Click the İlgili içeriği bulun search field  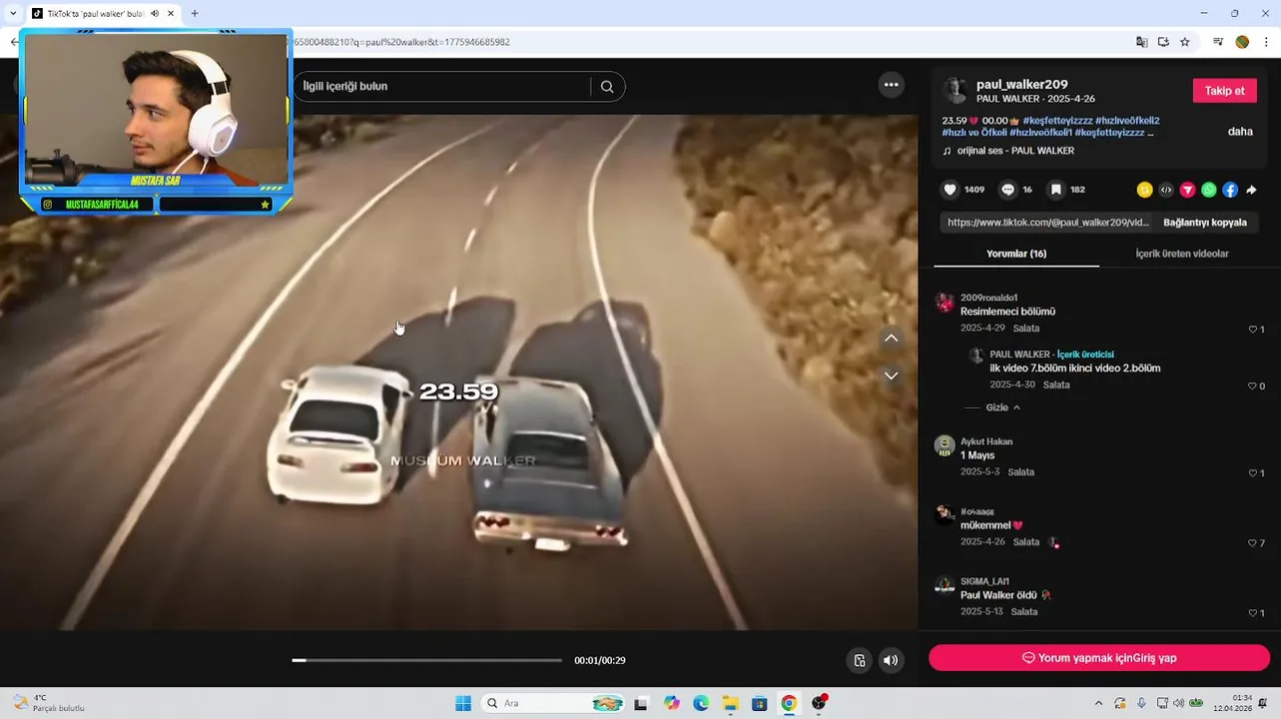(444, 87)
